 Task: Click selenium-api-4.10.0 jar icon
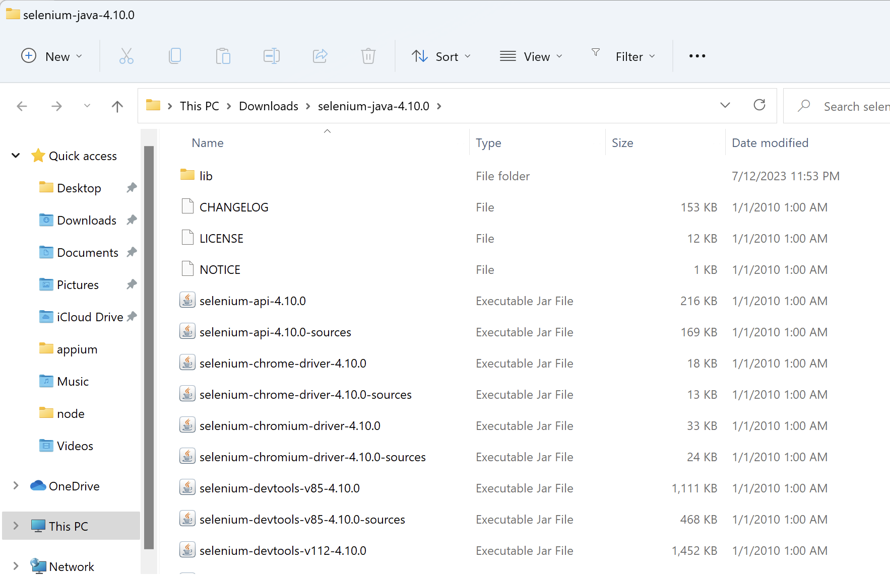coord(187,300)
